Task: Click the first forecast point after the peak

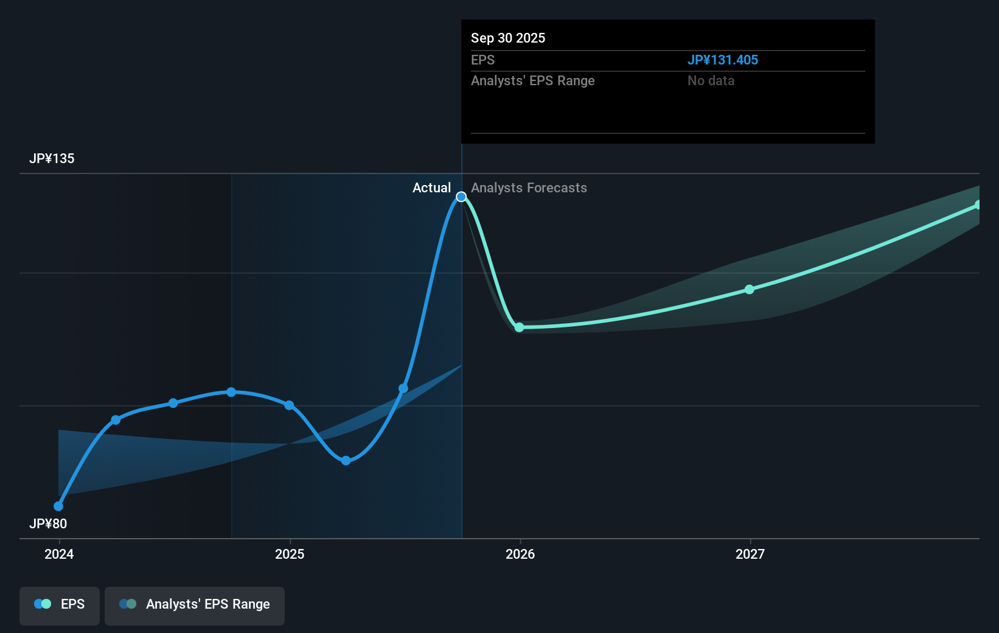Action: (x=520, y=327)
